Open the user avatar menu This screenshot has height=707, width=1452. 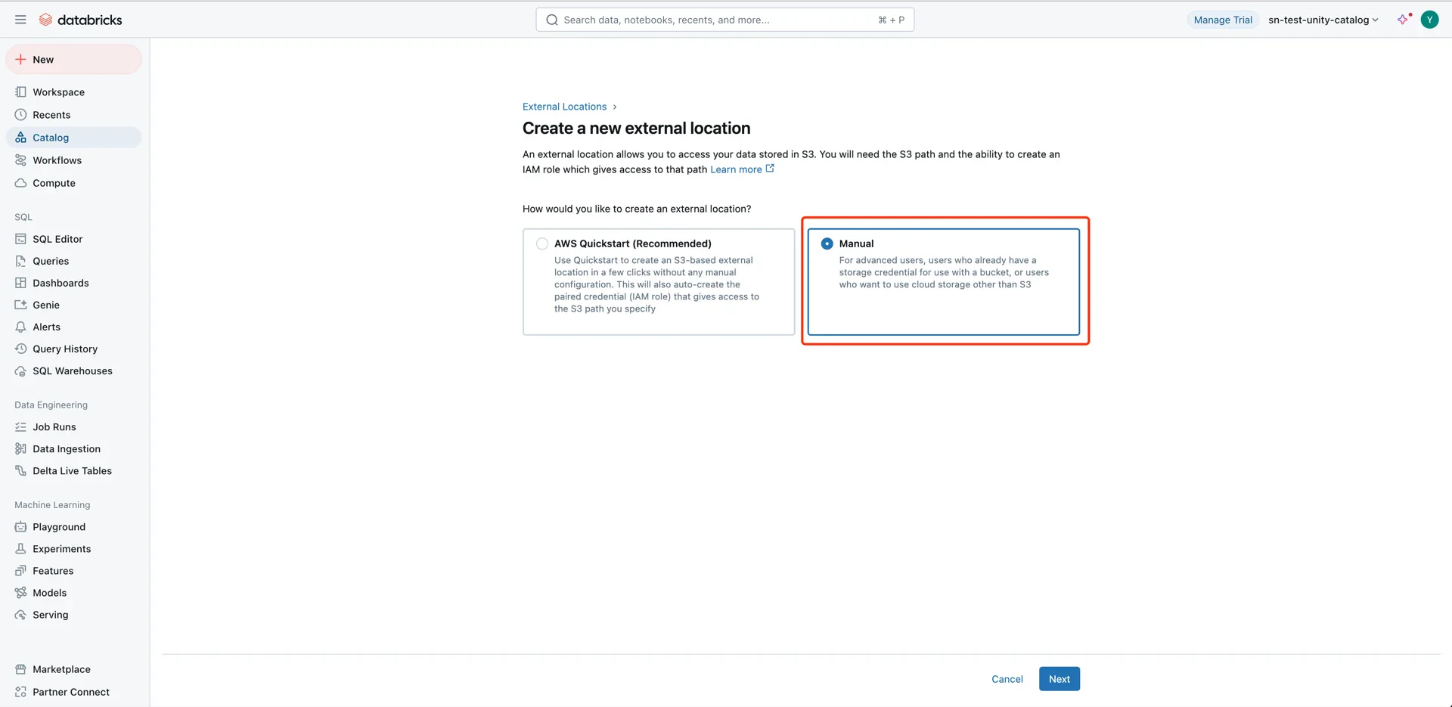[x=1429, y=20]
